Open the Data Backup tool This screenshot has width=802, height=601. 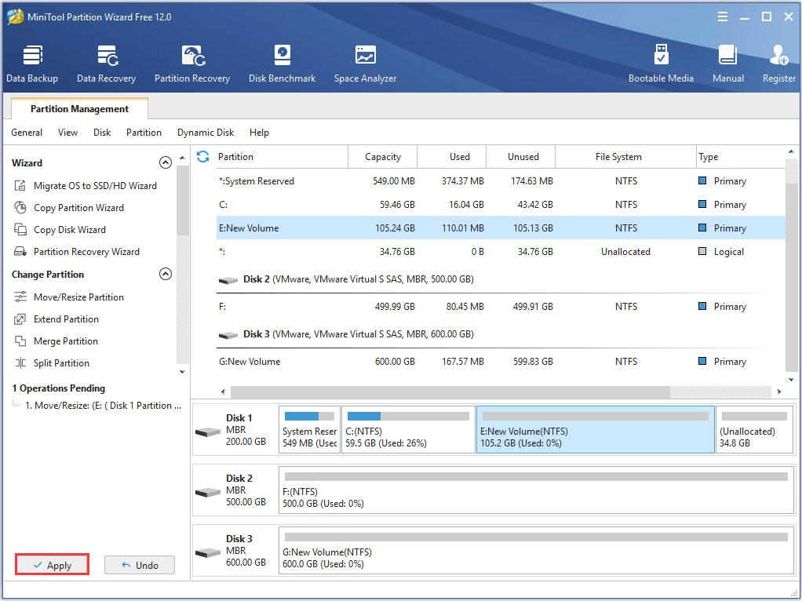click(32, 64)
